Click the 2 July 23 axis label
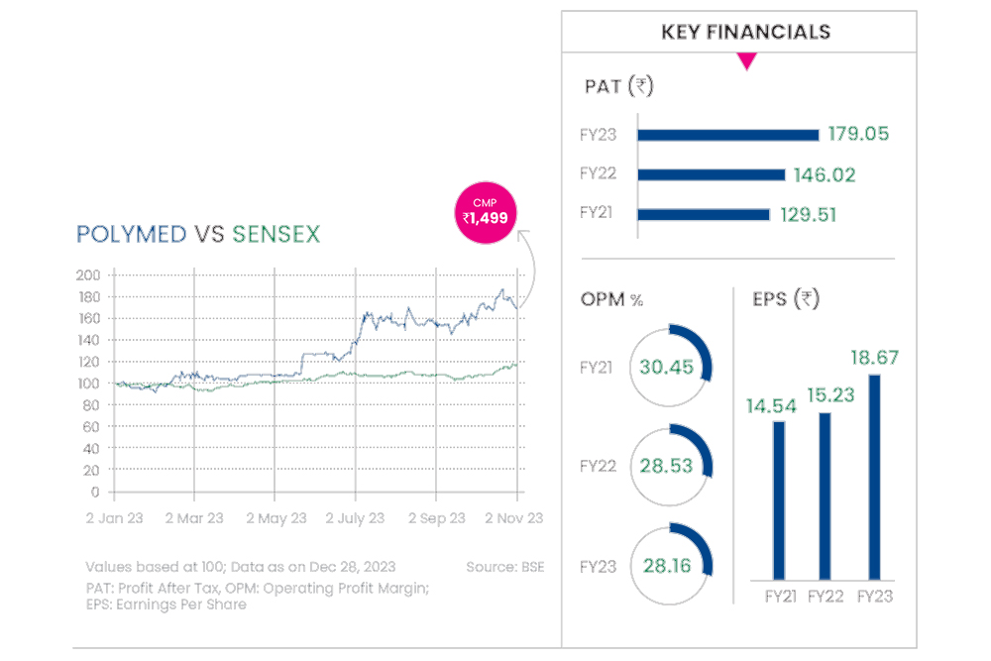This screenshot has height=661, width=991. 355,518
